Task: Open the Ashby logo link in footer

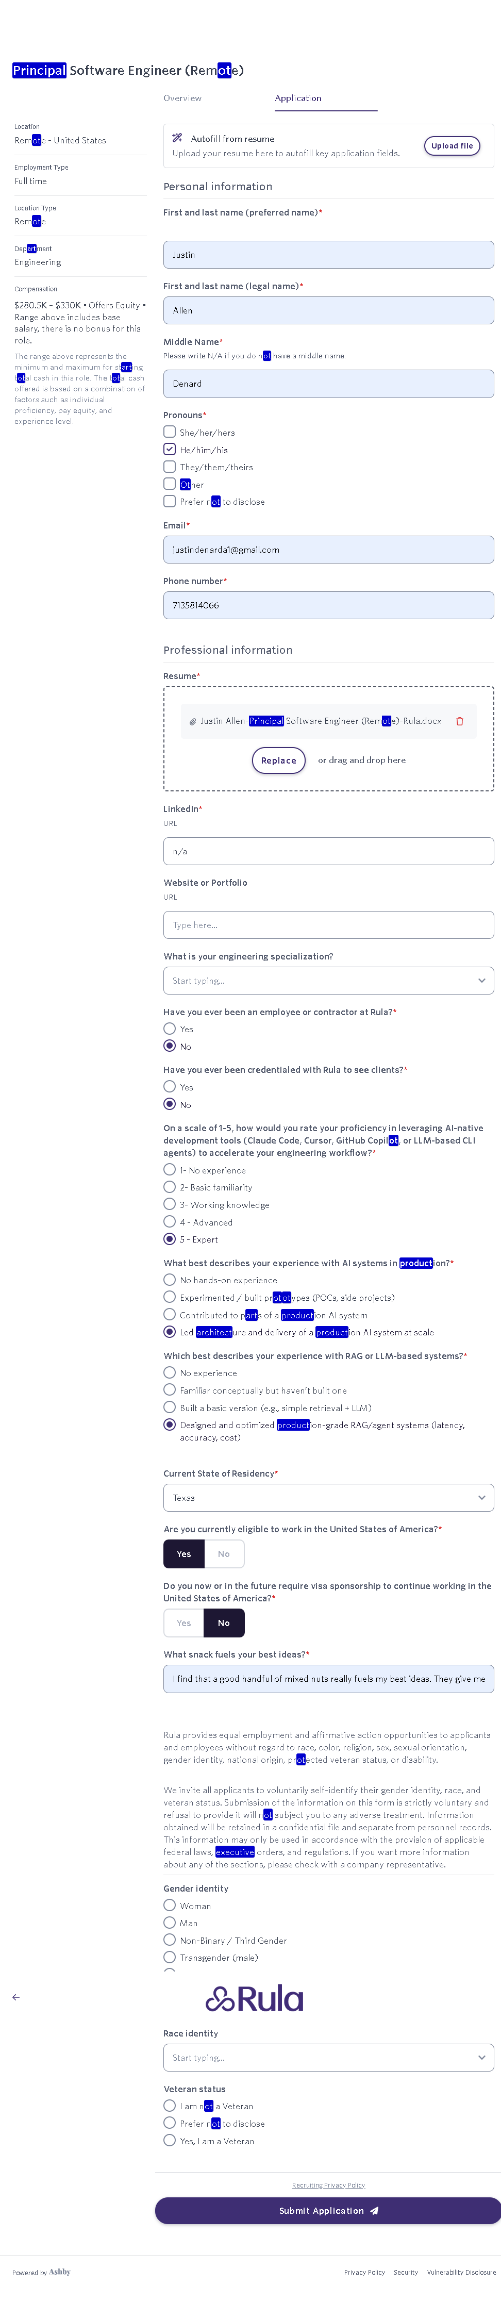Action: (x=60, y=2271)
